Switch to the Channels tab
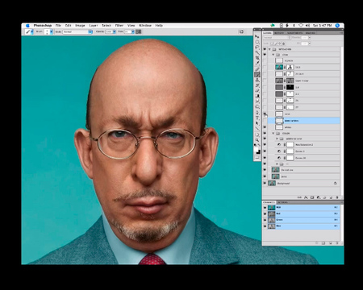Screen dimensions: 363x290 [269, 202]
